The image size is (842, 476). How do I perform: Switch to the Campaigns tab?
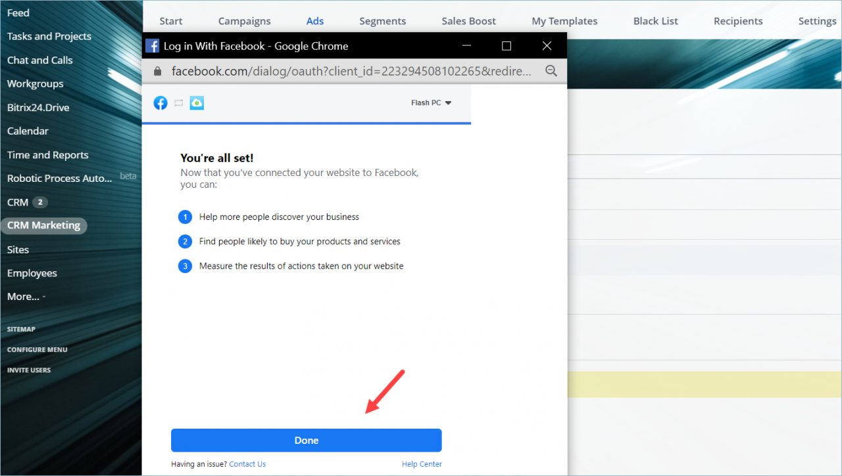point(245,21)
